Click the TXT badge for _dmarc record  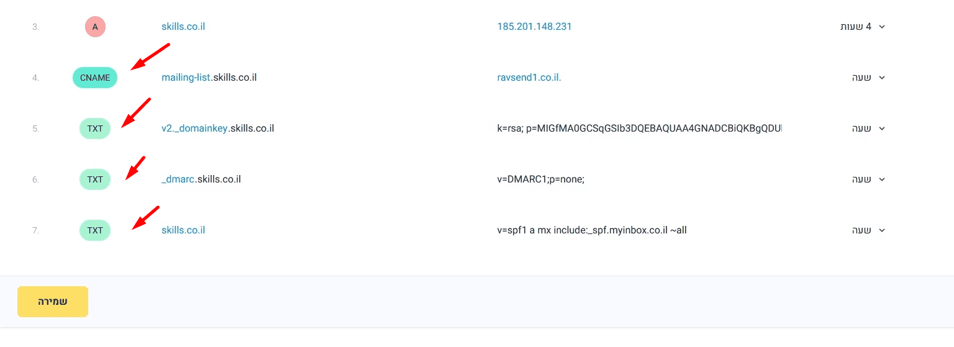click(95, 179)
